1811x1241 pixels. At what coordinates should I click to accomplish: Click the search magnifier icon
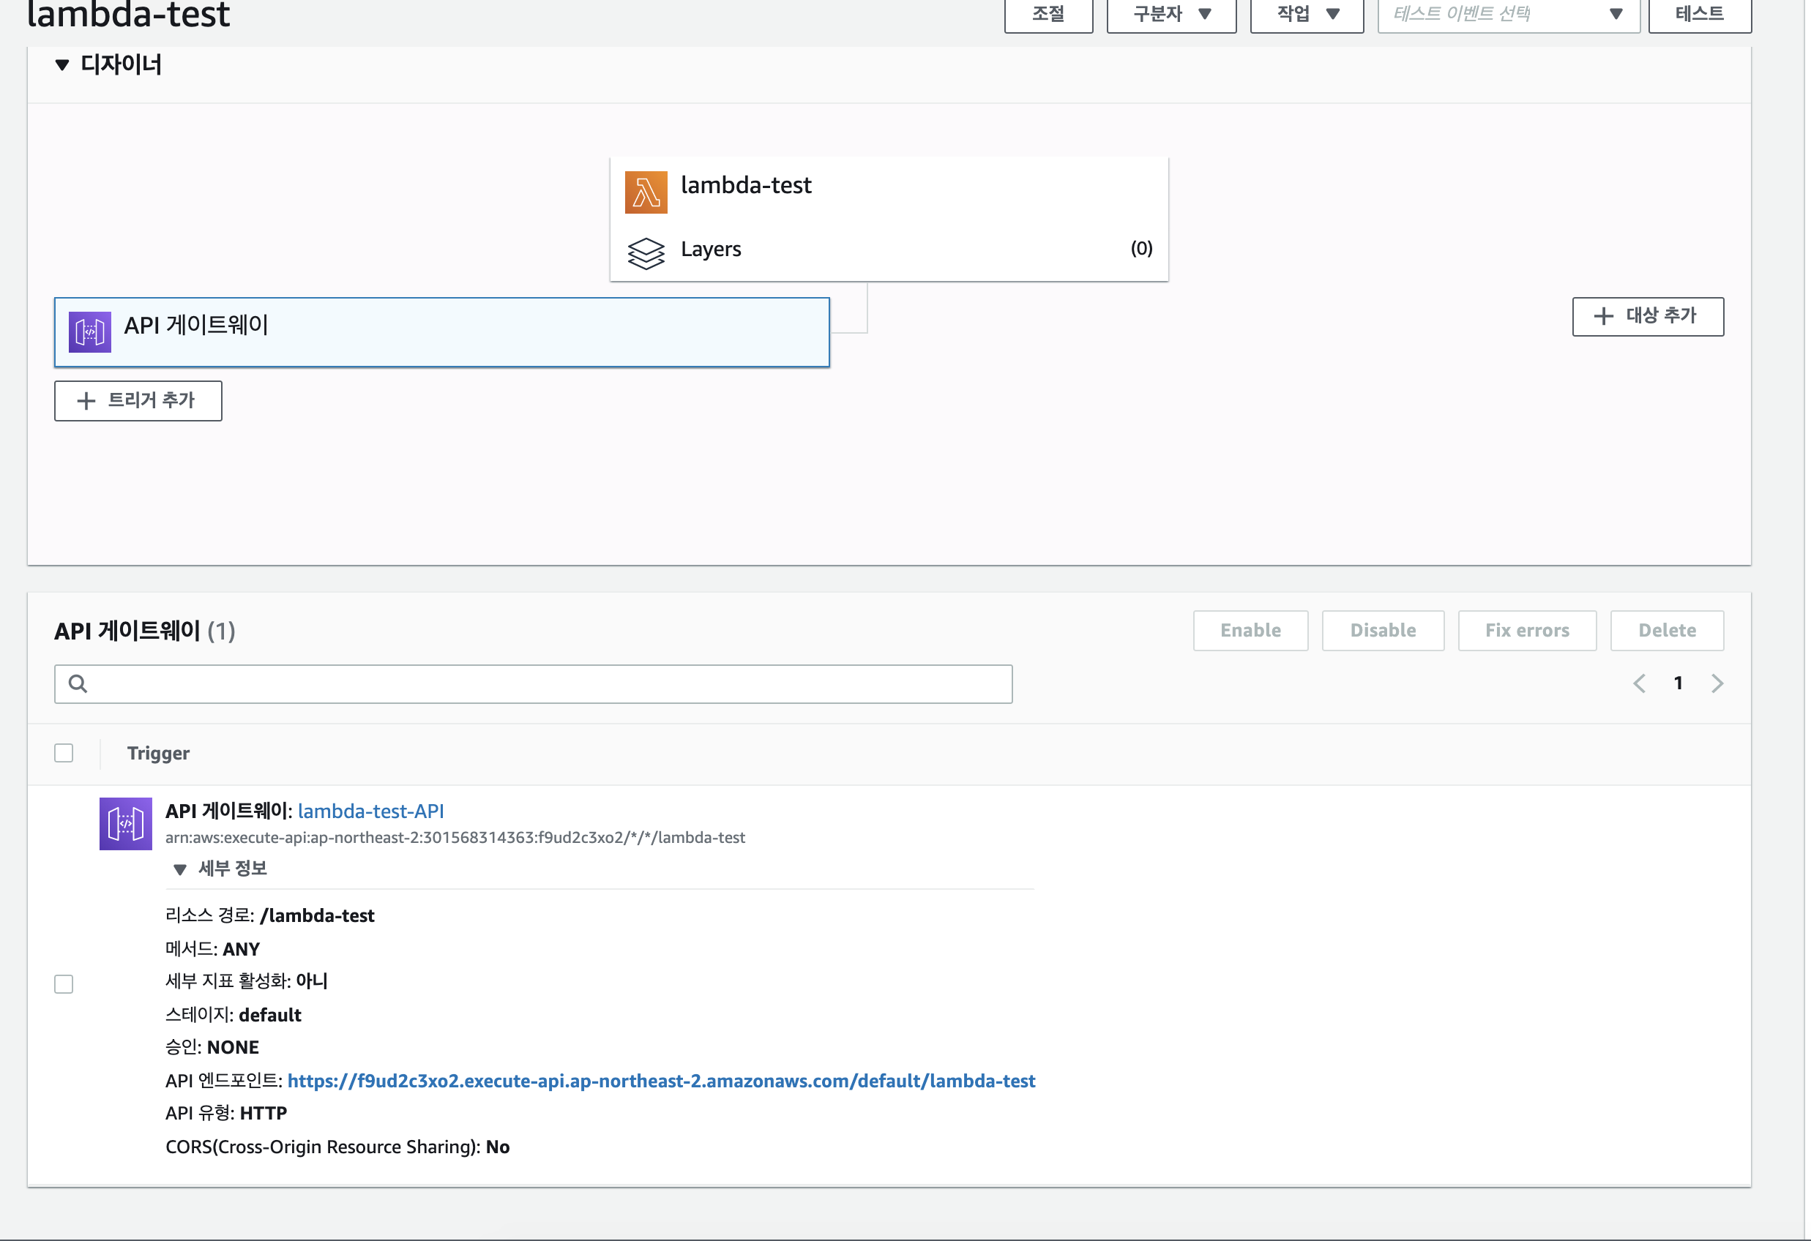tap(77, 683)
